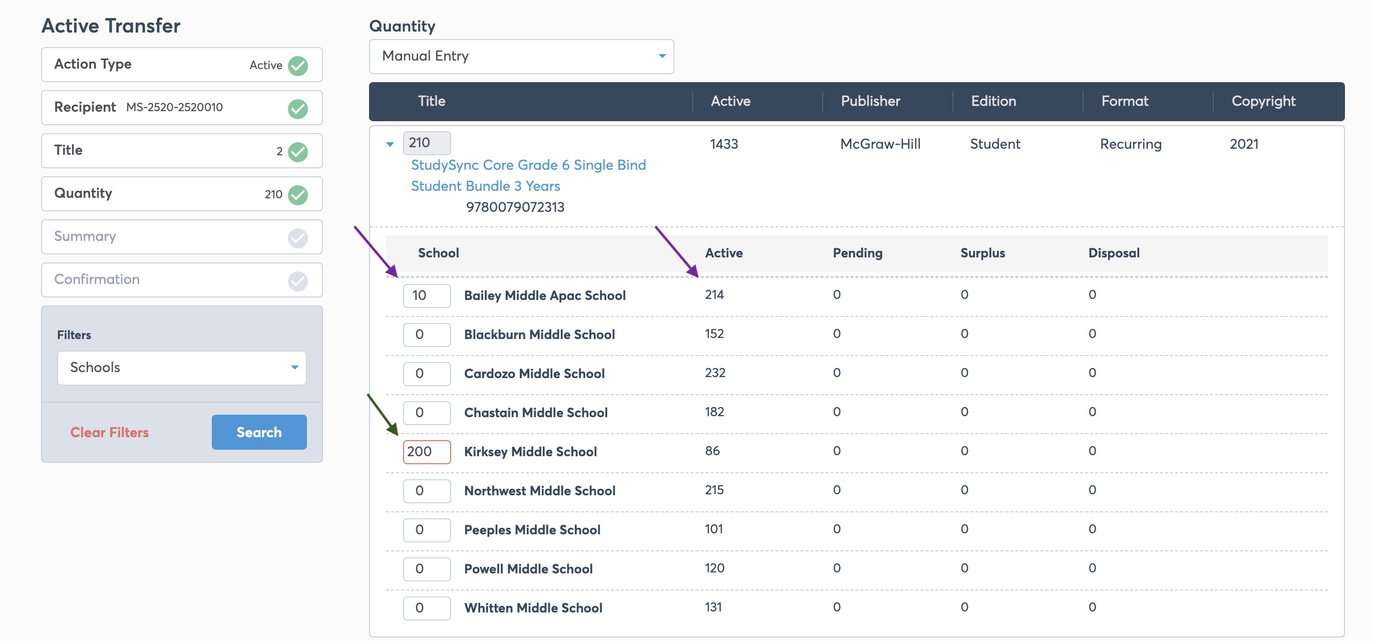Click the green checkmark on Title step
Viewport: 1373px width, 641px height.
click(297, 152)
